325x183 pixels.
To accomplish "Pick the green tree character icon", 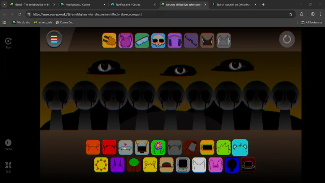I will (134, 165).
